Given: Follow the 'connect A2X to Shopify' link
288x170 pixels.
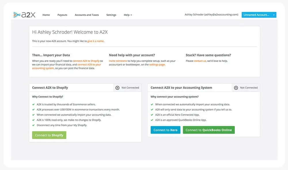Looking at the screenshot, I should pos(86,61).
